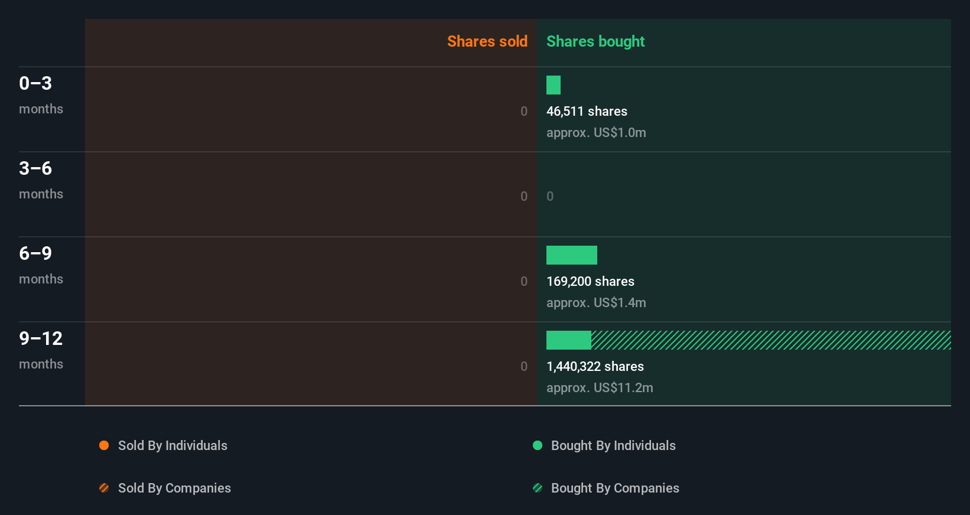Select the Bought By Companies legend label

(615, 488)
